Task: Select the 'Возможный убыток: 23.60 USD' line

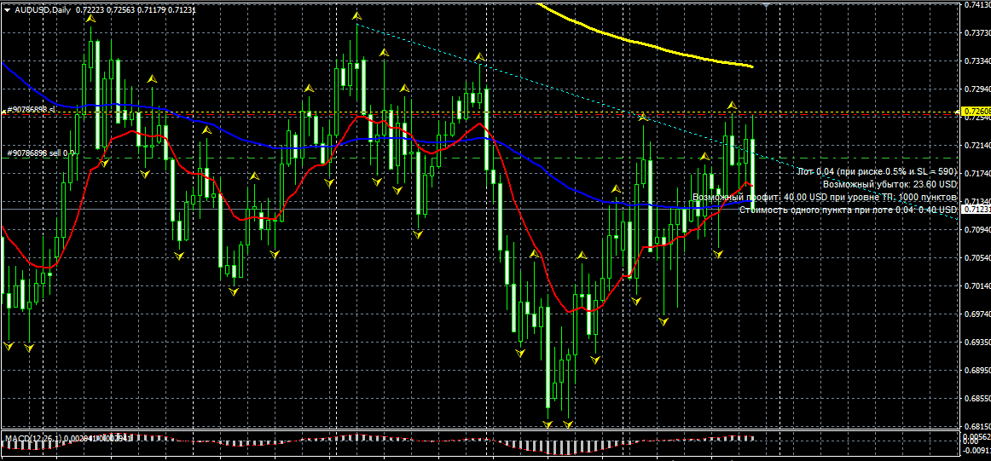Action: click(890, 184)
